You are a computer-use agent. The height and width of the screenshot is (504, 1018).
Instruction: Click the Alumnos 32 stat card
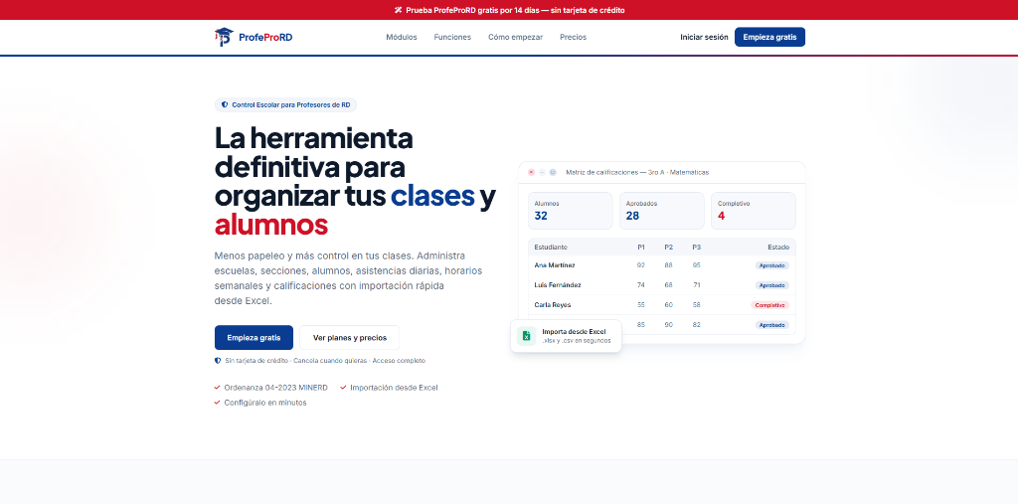click(570, 211)
